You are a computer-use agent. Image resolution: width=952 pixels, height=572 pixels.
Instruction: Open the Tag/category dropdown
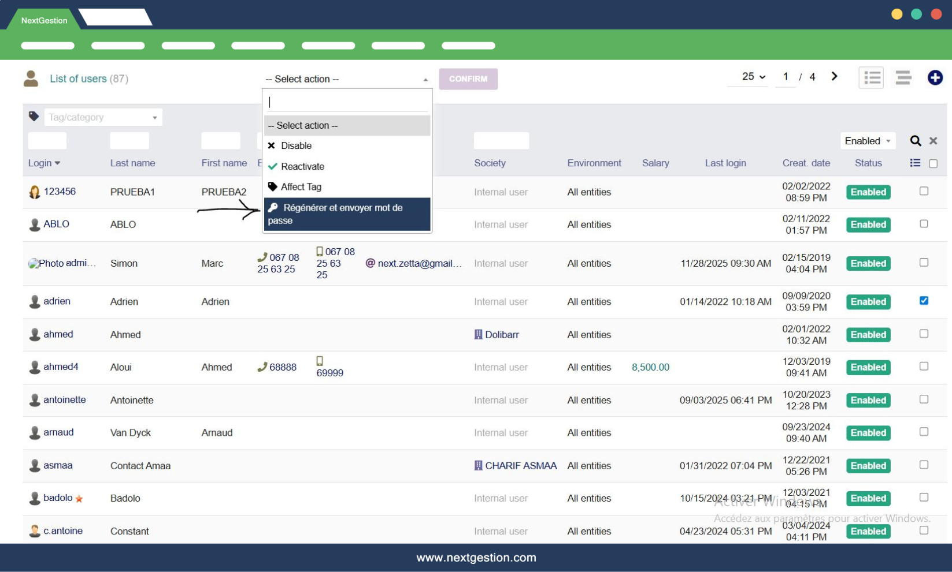(x=103, y=118)
